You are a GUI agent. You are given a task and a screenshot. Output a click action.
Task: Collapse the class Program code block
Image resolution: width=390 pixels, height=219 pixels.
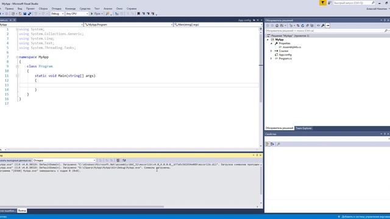click(x=18, y=66)
